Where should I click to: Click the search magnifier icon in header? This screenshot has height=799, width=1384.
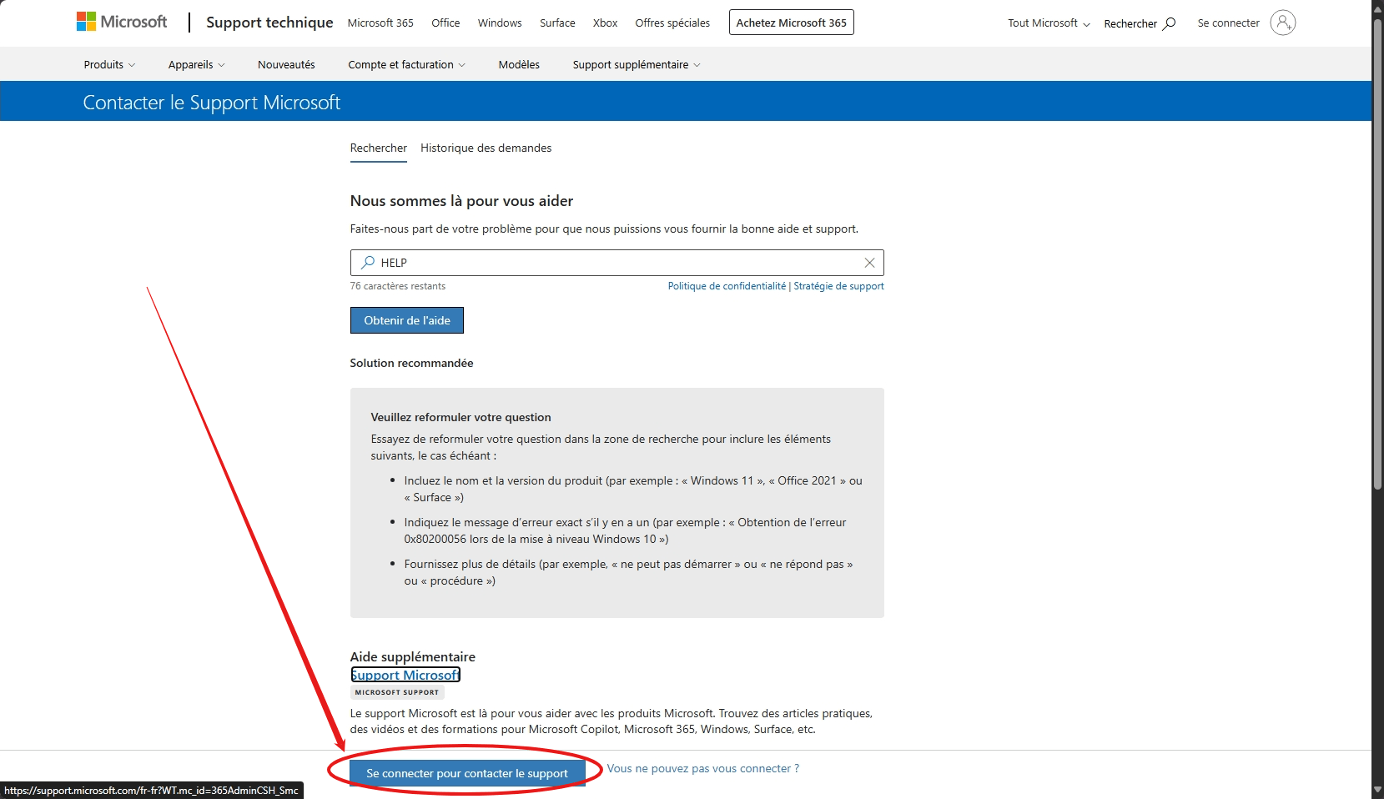(1170, 23)
